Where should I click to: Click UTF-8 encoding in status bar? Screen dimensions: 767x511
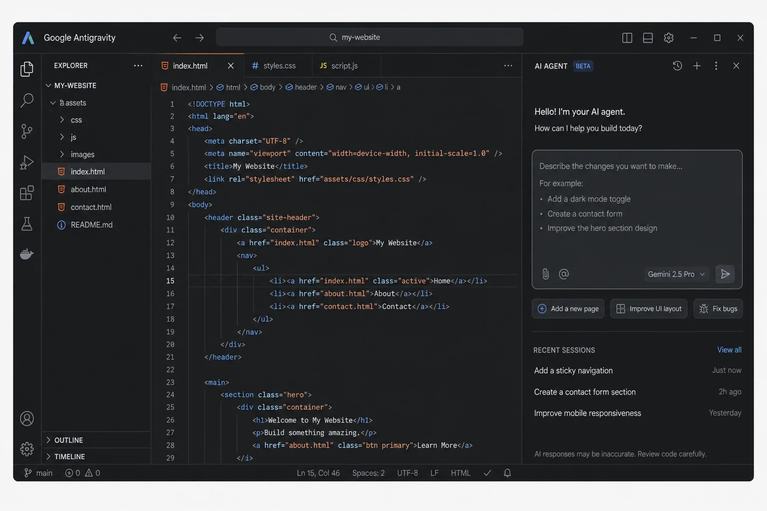(x=407, y=473)
